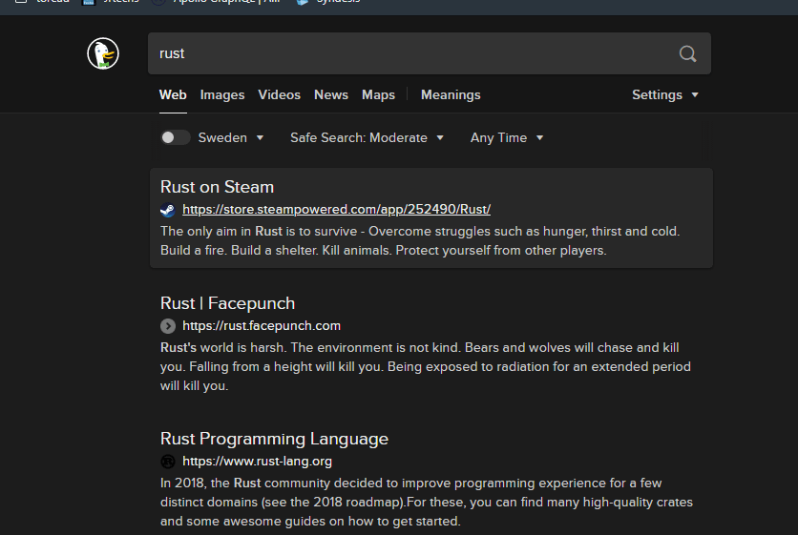Switch to the Images tab
This screenshot has width=798, height=535.
(222, 95)
